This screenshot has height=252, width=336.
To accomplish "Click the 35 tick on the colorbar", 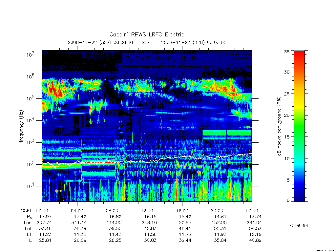I will (286, 52).
